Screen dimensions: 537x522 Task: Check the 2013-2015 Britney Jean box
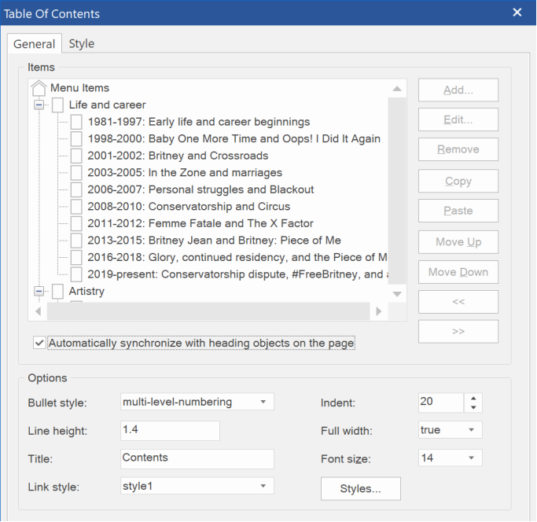click(76, 241)
